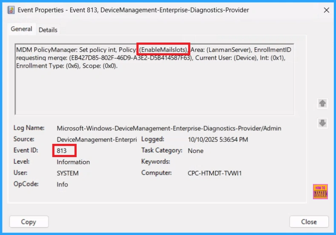Image resolution: width=336 pixels, height=235 pixels.
Task: Click the Source value DeviceManagement-Enterpri
Action: tap(97, 139)
